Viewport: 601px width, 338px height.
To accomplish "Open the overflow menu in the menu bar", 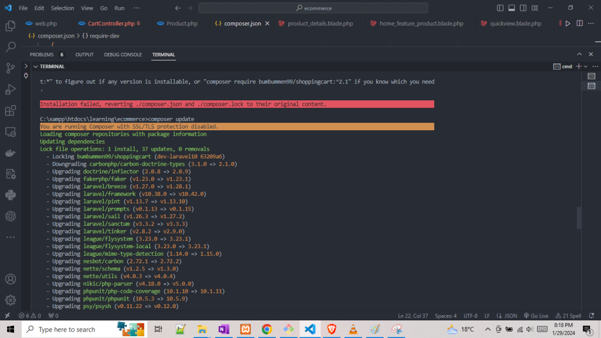I will [x=136, y=8].
